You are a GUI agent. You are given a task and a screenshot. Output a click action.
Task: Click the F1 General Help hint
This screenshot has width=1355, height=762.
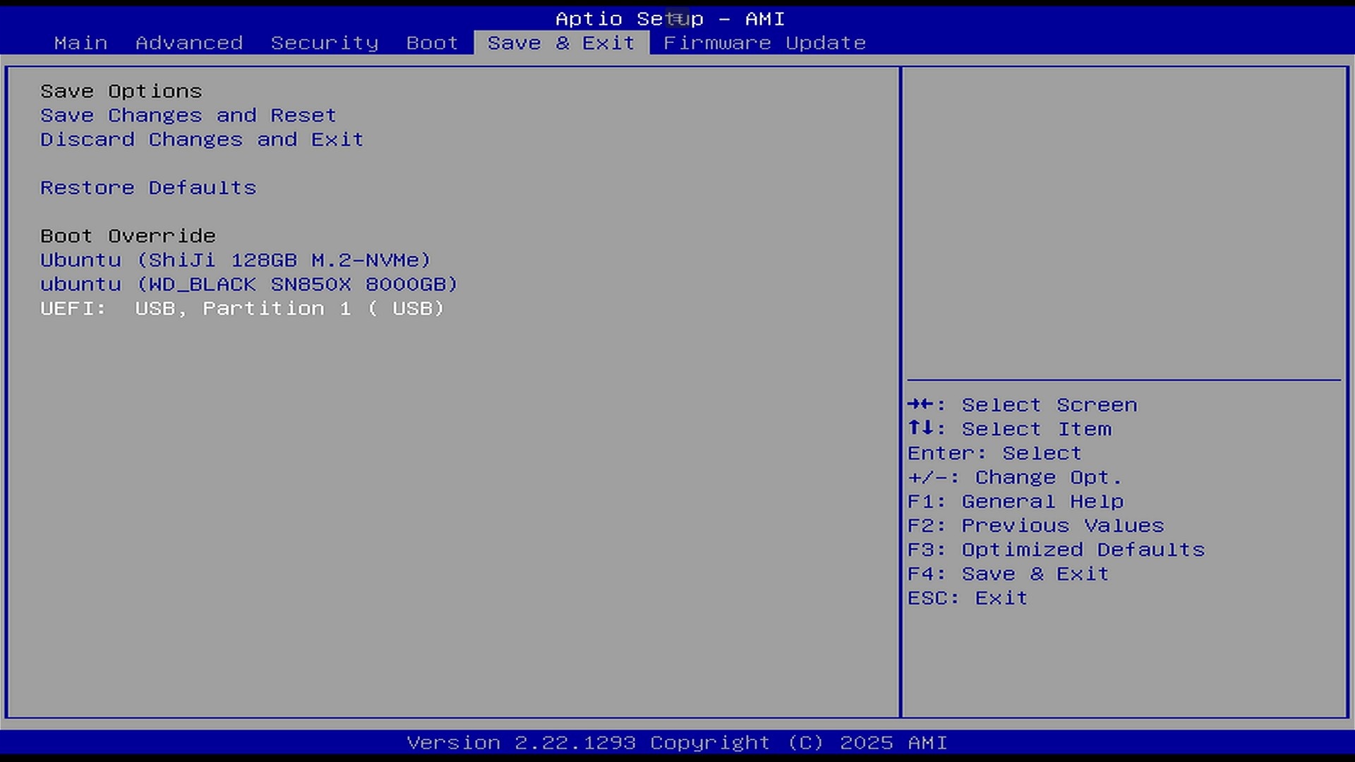[1015, 502]
